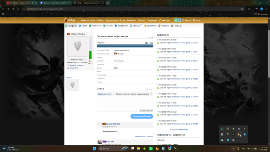Open КРАСАВА user profile link
This screenshot has width=270, height=152.
pos(110,142)
